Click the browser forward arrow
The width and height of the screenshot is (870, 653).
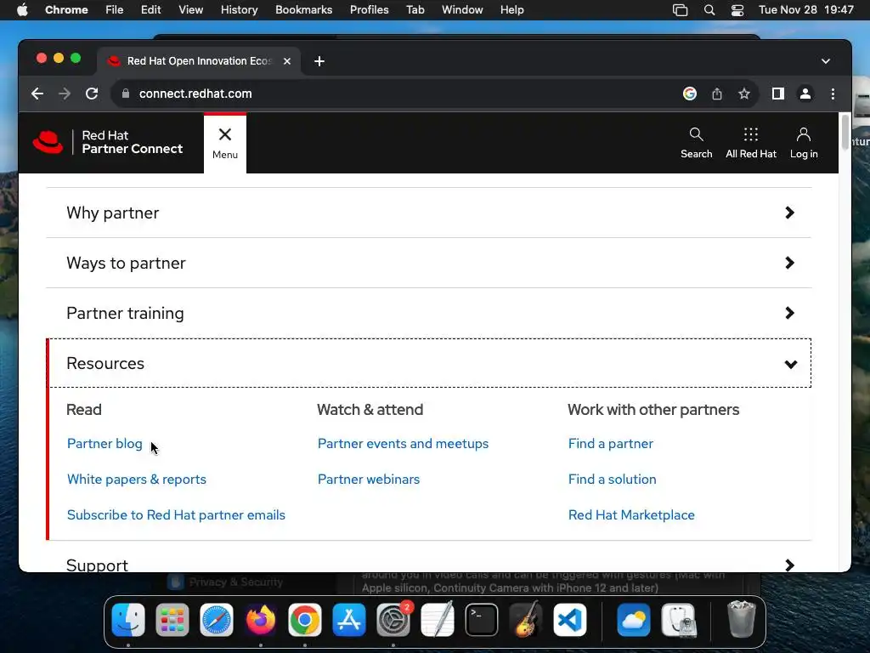65,94
